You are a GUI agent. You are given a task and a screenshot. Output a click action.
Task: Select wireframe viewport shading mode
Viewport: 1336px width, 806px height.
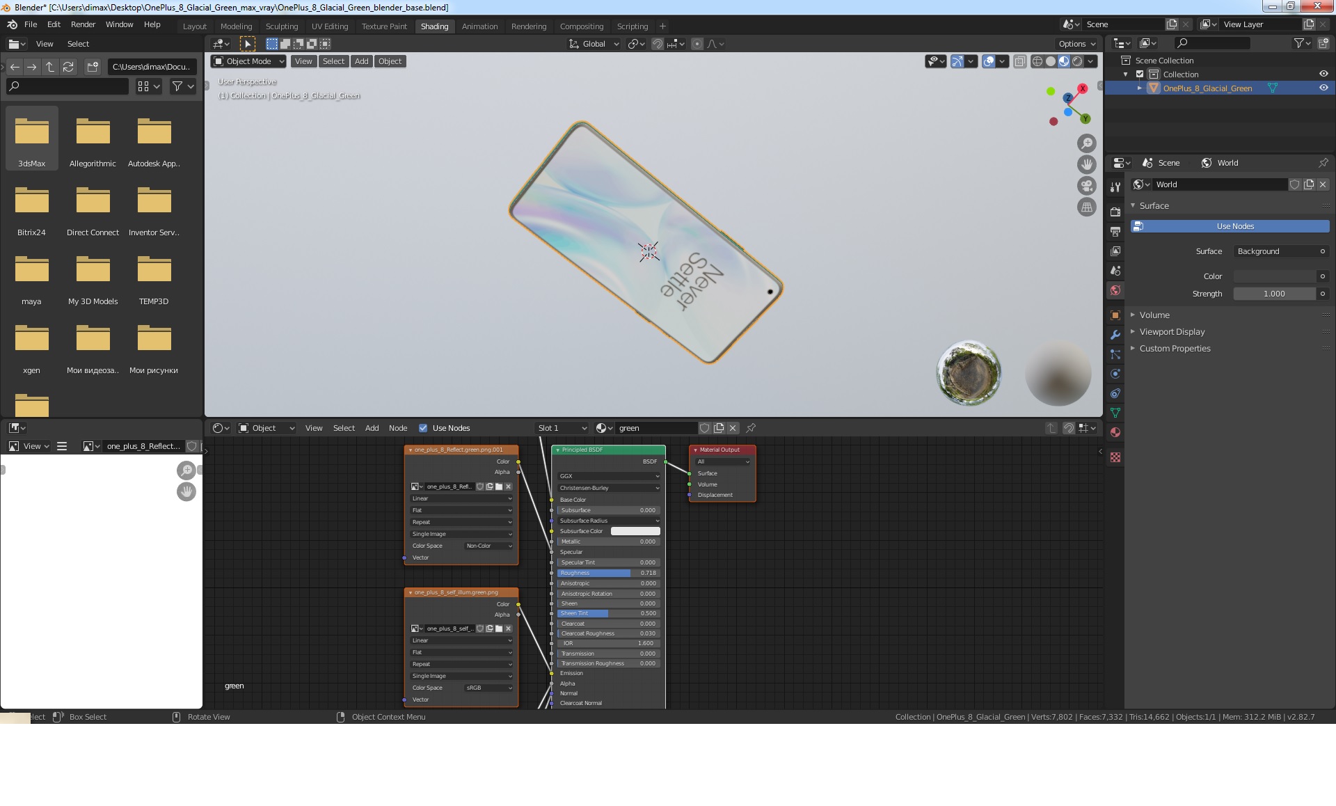1037,61
